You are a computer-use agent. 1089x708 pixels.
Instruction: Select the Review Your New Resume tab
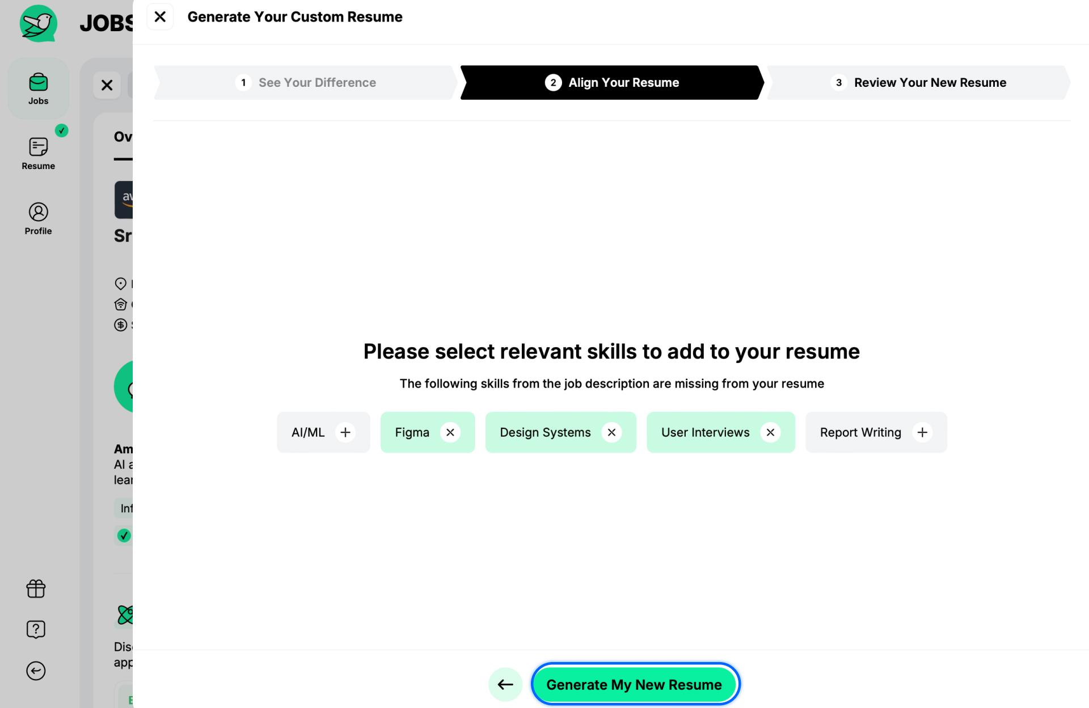coord(930,83)
